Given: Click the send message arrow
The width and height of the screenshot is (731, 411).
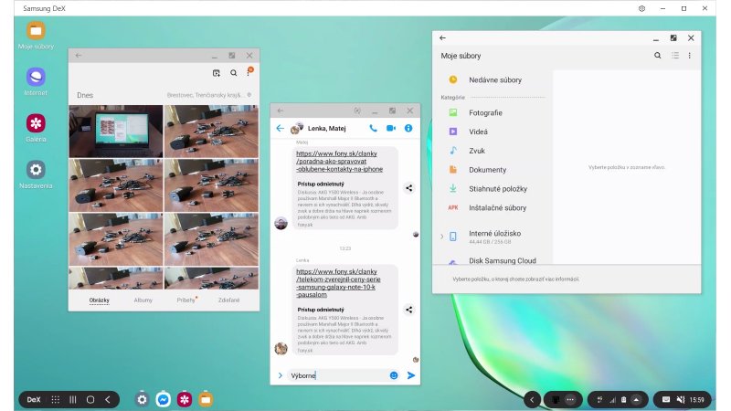Looking at the screenshot, I should click(x=411, y=375).
